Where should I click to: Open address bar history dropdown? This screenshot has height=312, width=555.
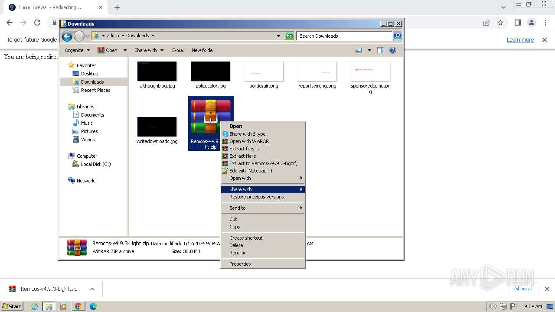coord(278,36)
